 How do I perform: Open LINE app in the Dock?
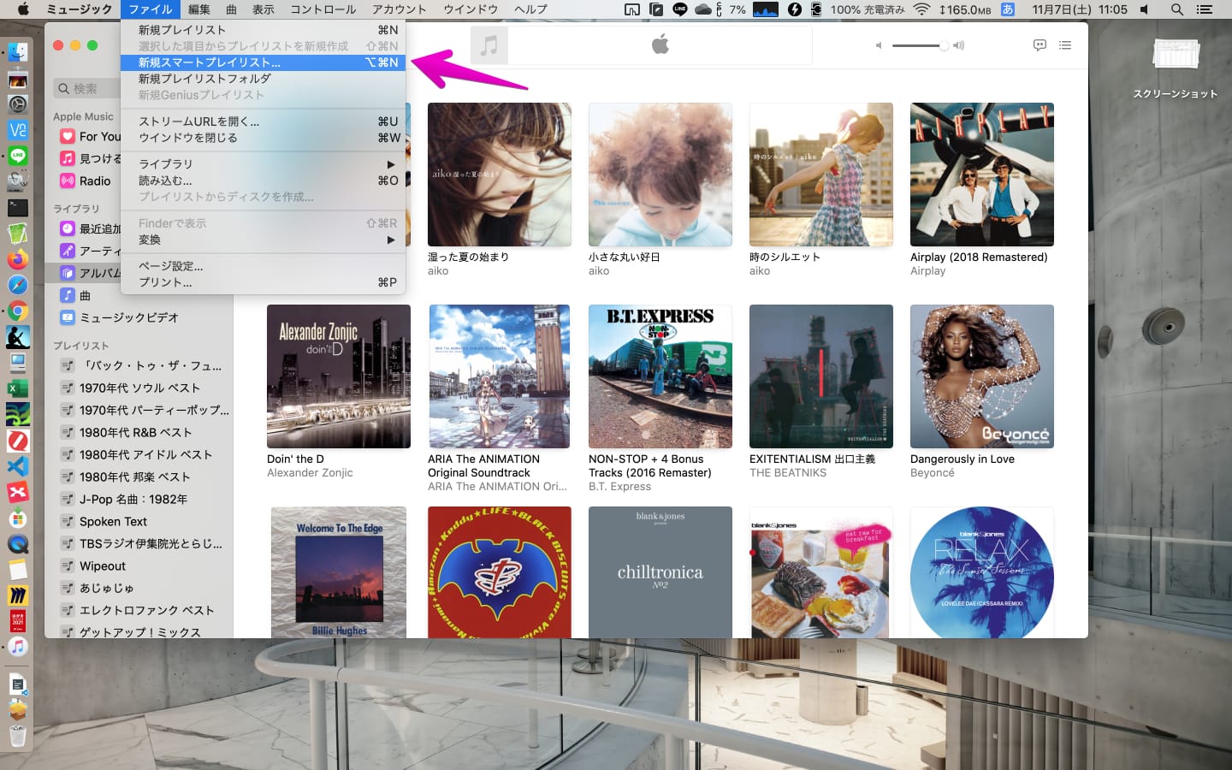(x=18, y=156)
